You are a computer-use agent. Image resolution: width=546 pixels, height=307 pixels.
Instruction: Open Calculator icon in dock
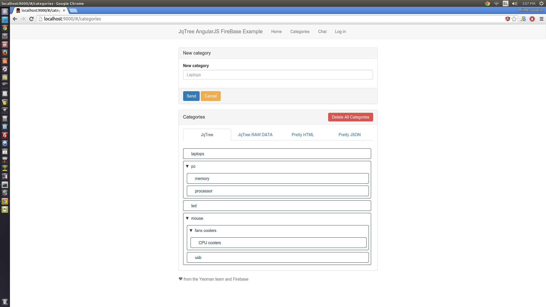tap(5, 119)
